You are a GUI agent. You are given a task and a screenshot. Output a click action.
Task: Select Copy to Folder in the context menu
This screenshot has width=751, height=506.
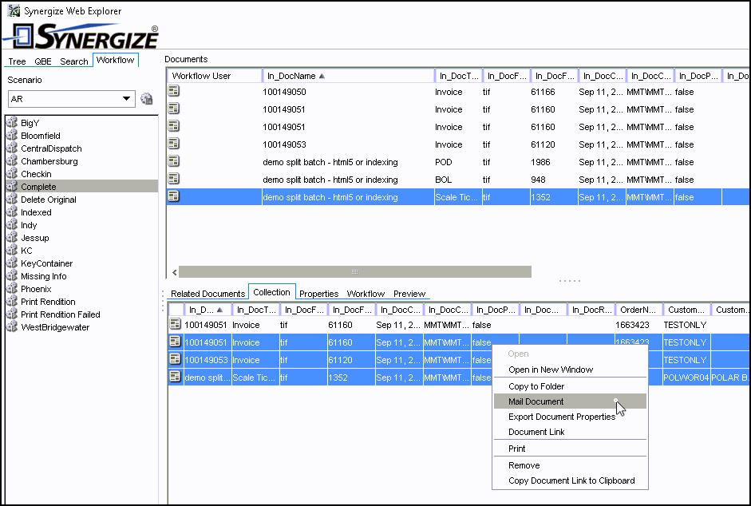(x=570, y=386)
